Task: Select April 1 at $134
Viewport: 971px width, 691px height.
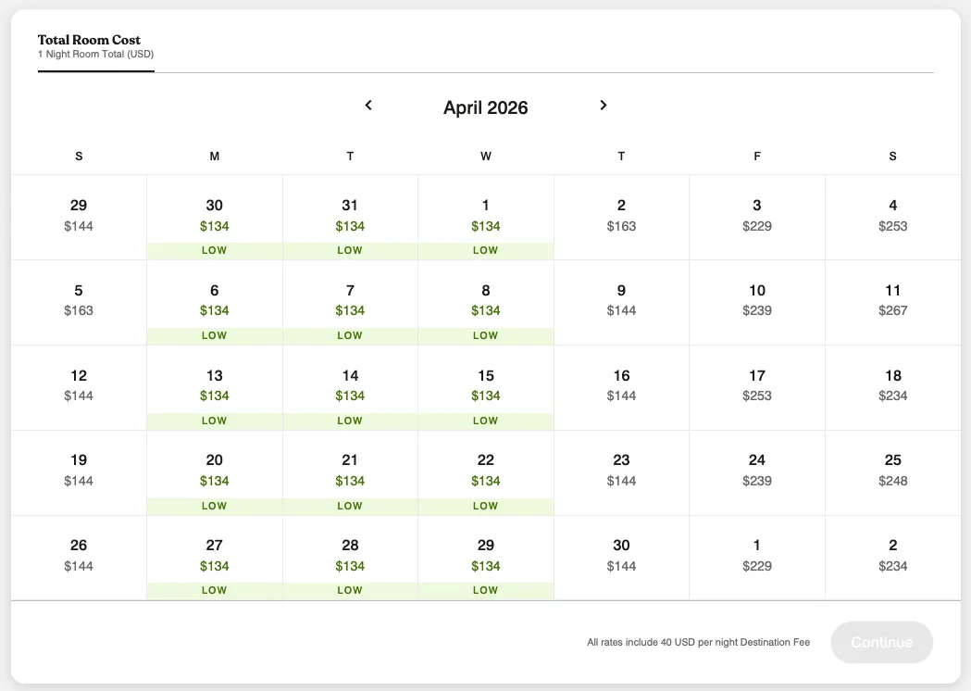Action: 485,218
